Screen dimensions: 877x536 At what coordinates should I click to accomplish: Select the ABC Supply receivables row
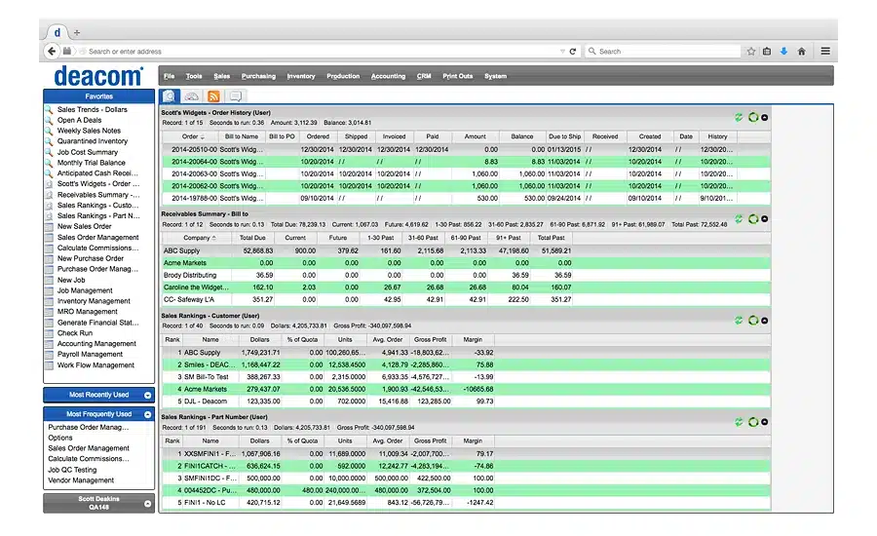pyautogui.click(x=466, y=250)
